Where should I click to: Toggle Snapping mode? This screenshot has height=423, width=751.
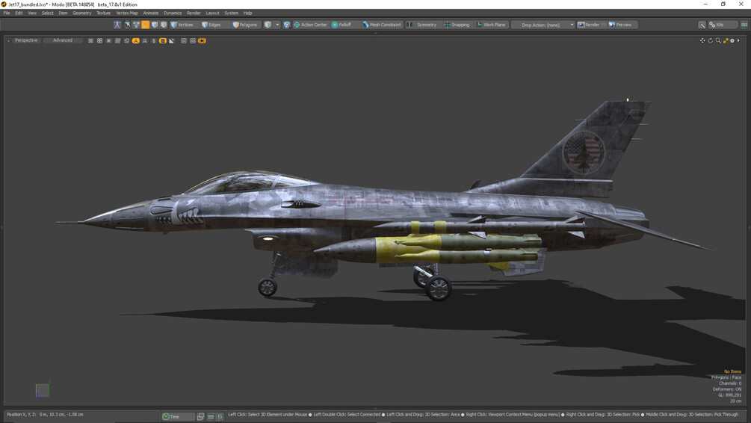pyautogui.click(x=457, y=25)
